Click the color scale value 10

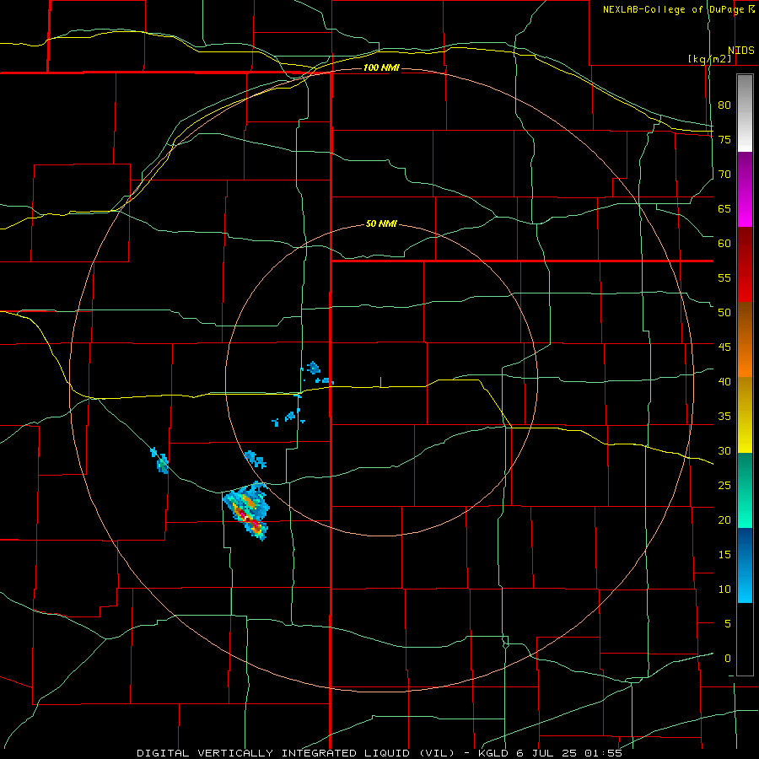724,589
